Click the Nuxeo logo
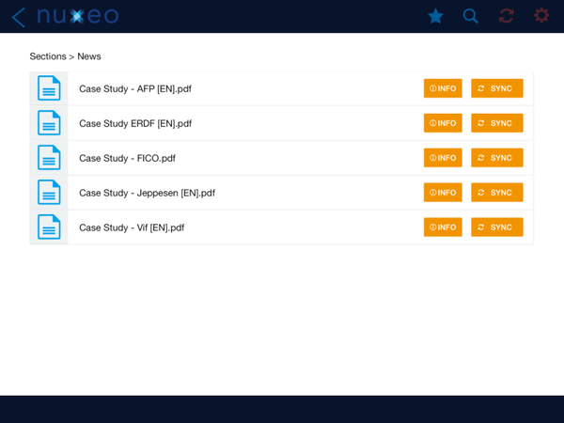The width and height of the screenshot is (564, 423). coord(77,16)
